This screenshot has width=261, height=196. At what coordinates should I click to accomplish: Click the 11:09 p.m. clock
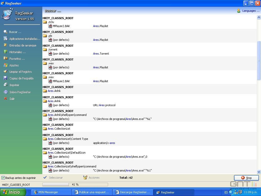coord(251,192)
